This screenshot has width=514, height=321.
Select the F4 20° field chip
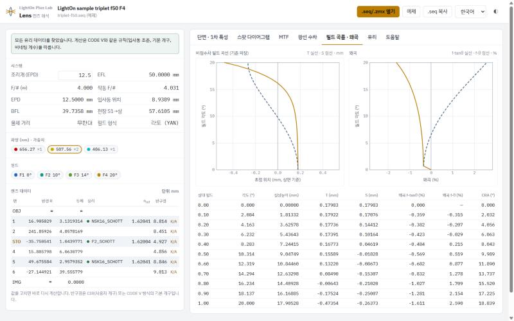pos(107,175)
